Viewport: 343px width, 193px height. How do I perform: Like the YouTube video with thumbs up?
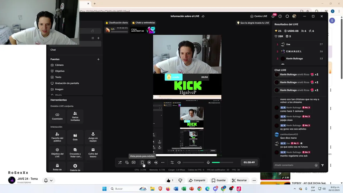coord(170,180)
